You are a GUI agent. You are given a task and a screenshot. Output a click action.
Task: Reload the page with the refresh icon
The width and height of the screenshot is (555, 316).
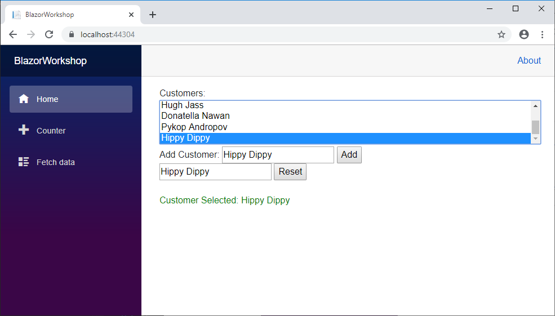point(49,34)
